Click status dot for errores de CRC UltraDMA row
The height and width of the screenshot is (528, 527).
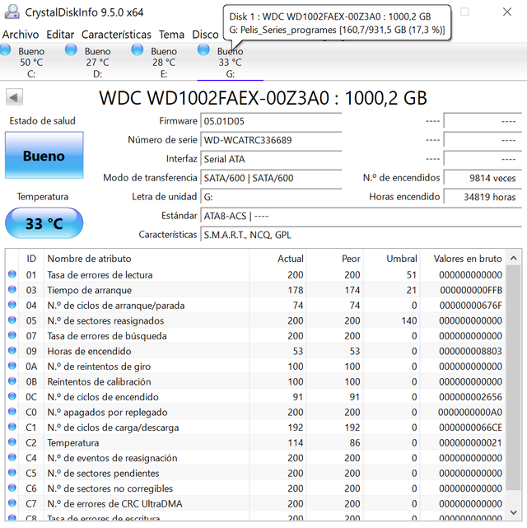point(12,503)
